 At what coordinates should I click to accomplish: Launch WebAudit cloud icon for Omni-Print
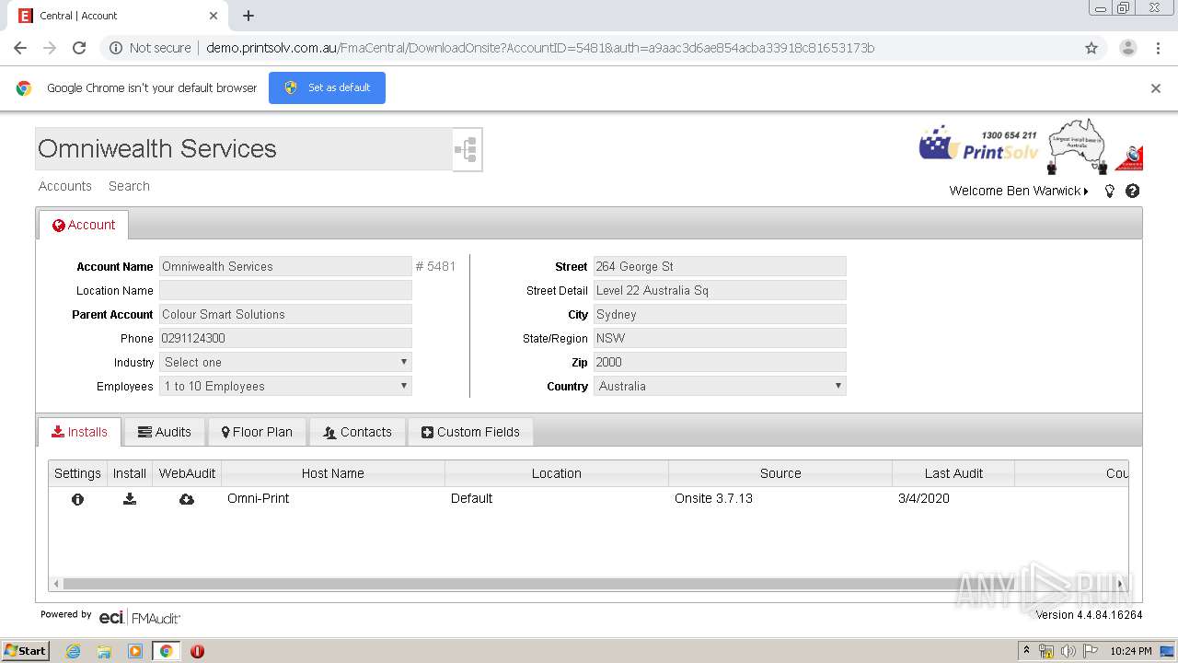[187, 499]
